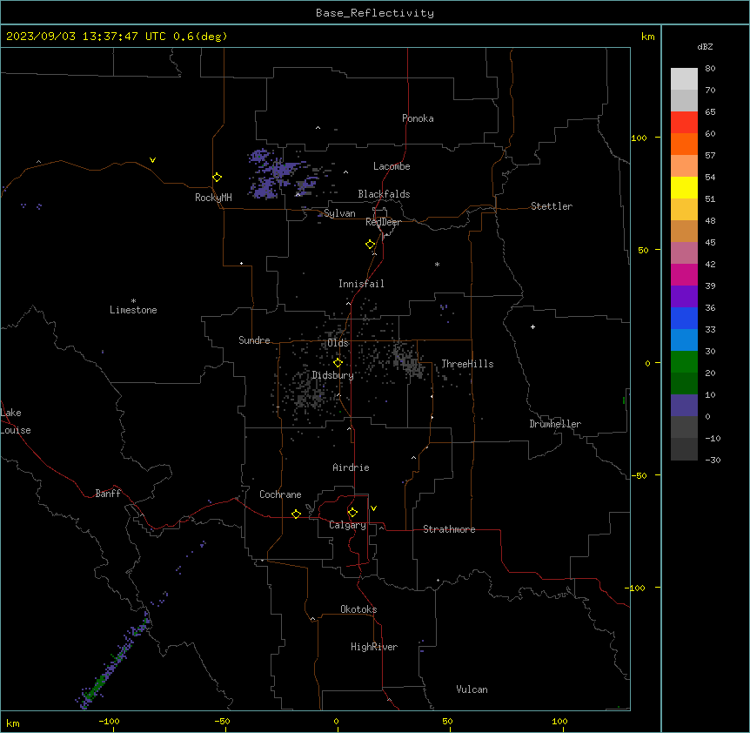Click the asterisk marker above Limestone label
Image resolution: width=750 pixels, height=733 pixels.
[x=133, y=301]
